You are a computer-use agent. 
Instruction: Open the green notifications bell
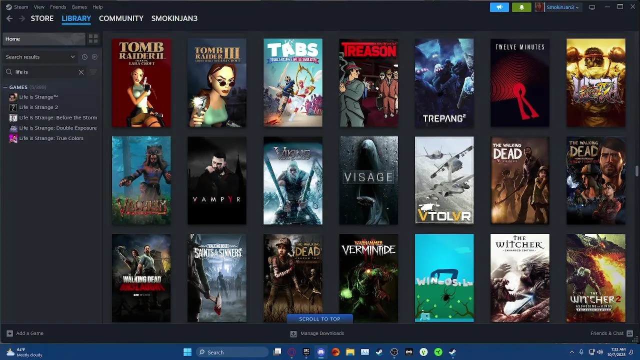pos(521,7)
